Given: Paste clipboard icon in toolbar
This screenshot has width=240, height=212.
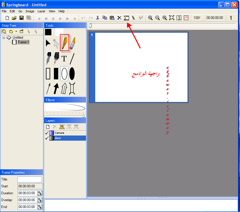Looking at the screenshot, I should (112, 18).
